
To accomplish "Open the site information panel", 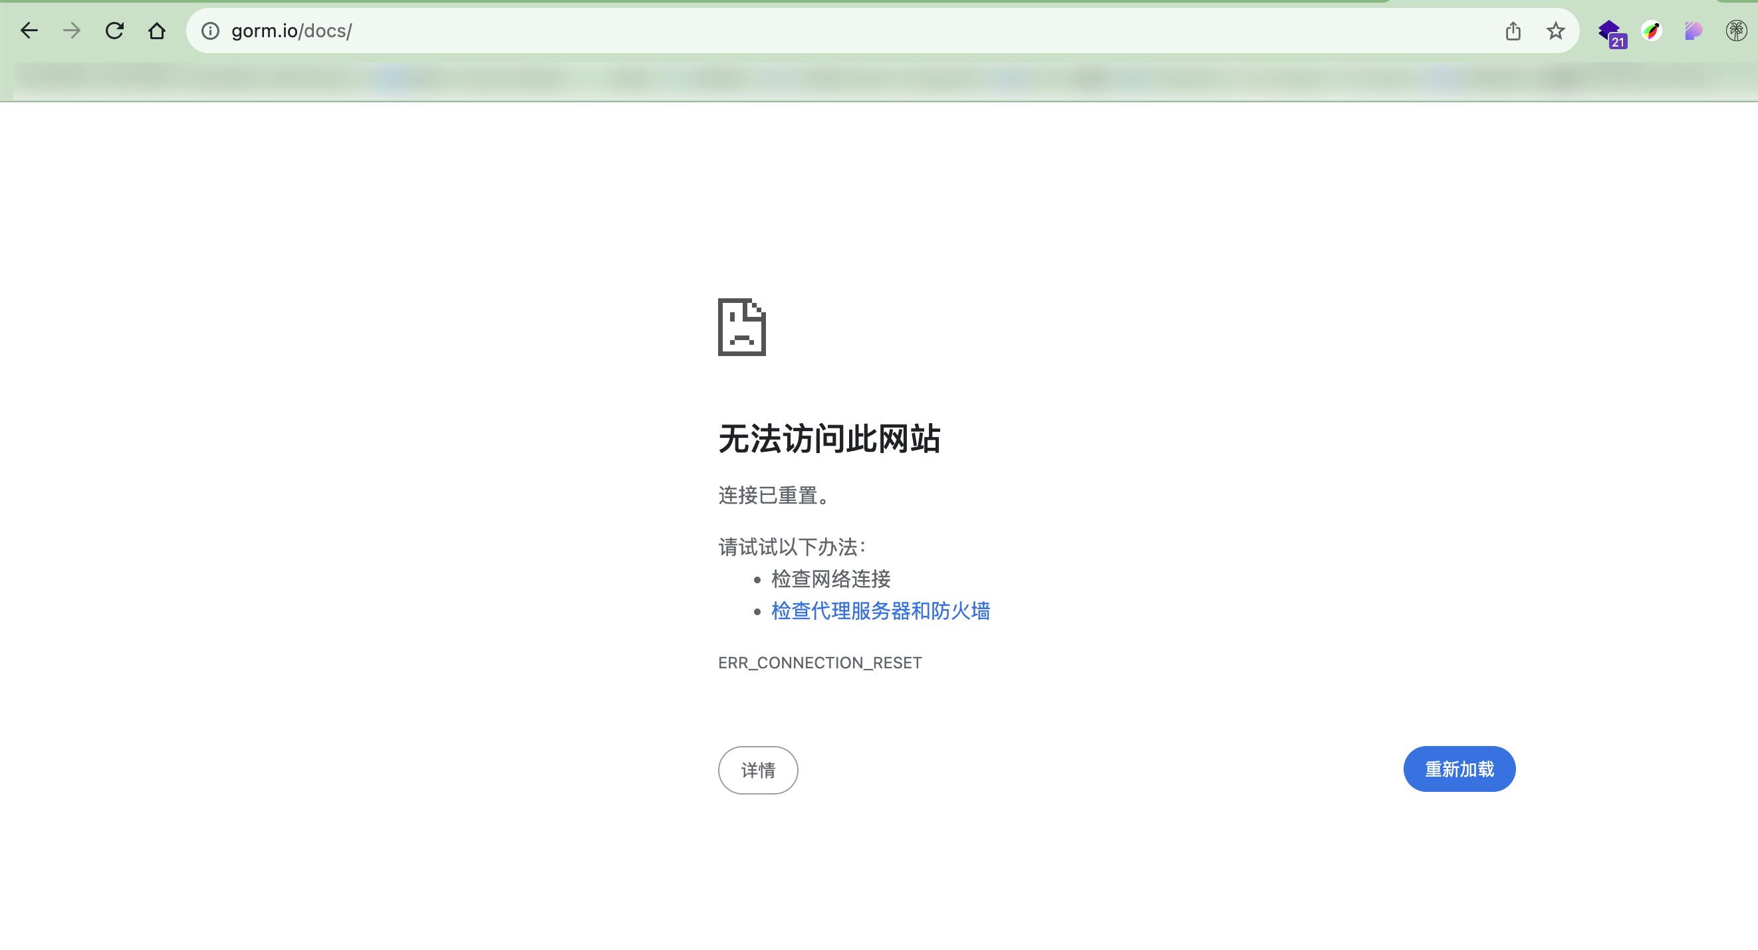I will (209, 31).
